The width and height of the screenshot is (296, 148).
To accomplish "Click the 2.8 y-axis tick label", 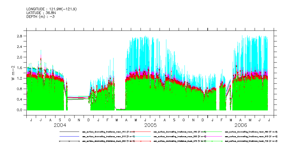I will click(x=20, y=36).
